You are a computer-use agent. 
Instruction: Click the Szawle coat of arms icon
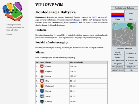[42, 76]
